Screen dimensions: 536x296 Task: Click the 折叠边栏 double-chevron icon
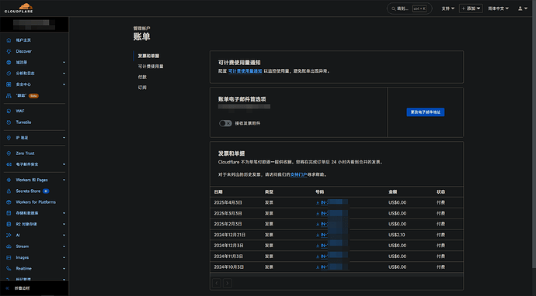coord(8,288)
